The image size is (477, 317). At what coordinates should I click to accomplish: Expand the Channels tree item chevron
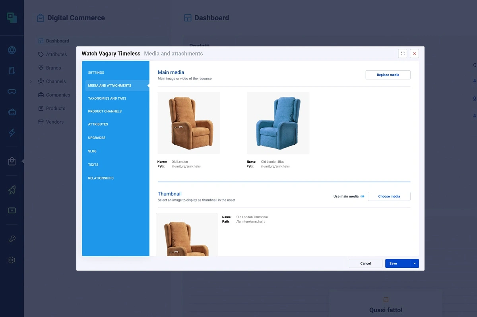coord(31,81)
